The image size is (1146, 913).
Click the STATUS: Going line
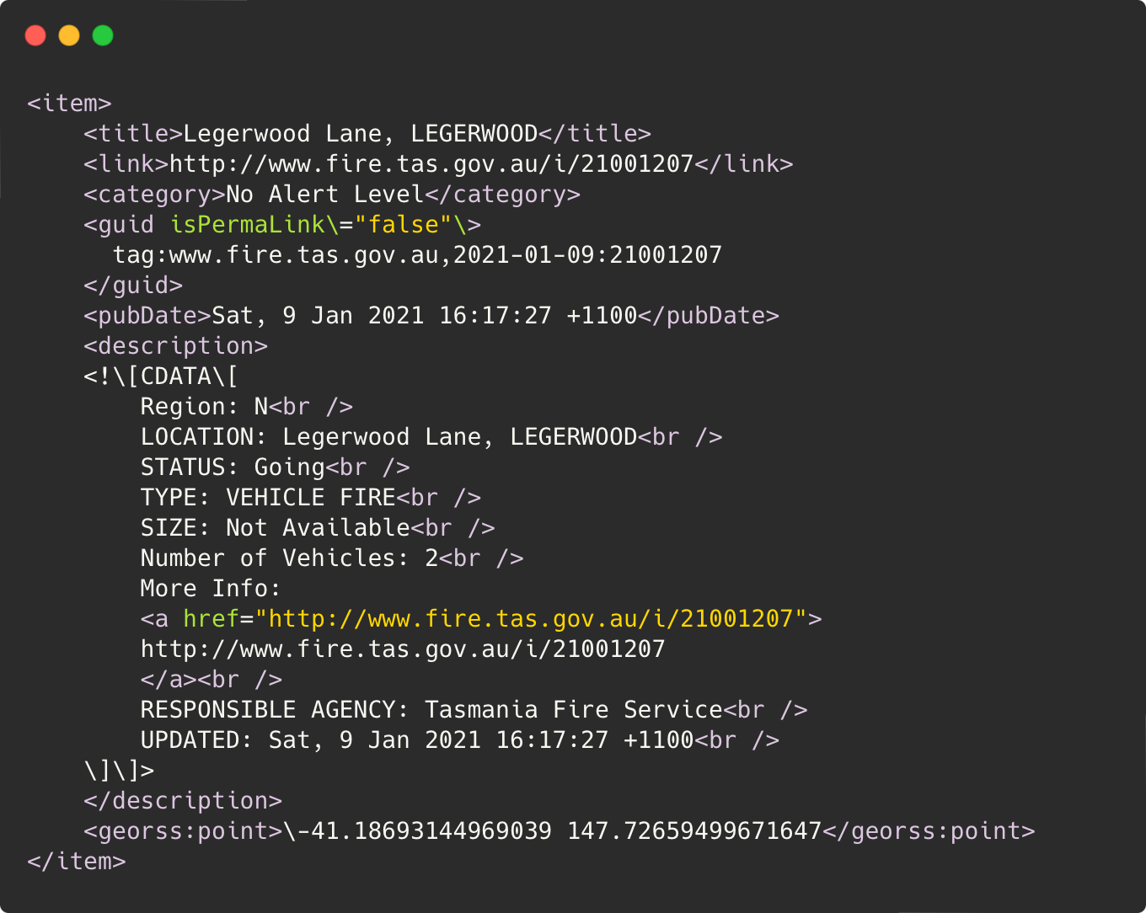click(233, 467)
